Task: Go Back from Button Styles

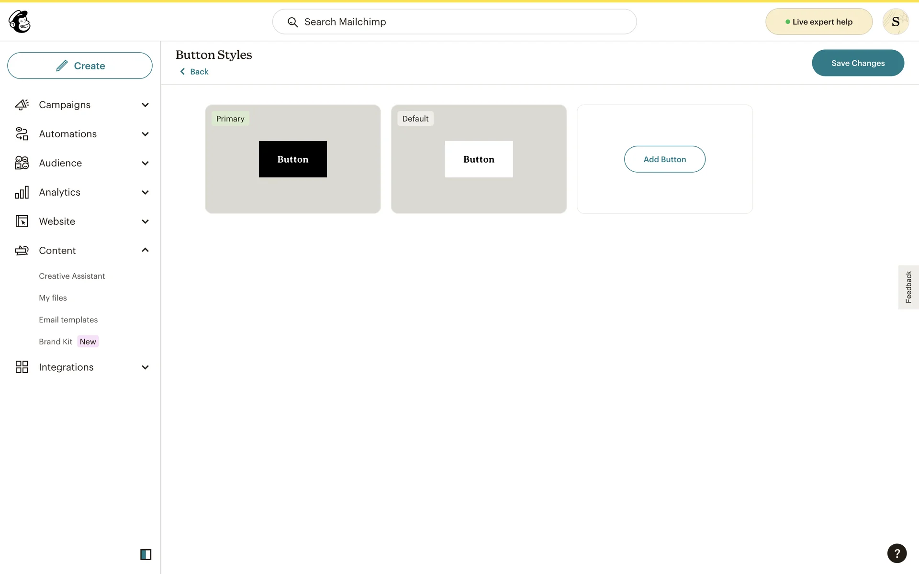Action: 194,72
